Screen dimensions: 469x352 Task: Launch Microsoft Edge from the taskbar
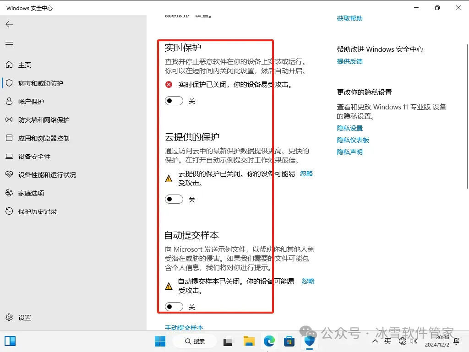269,341
